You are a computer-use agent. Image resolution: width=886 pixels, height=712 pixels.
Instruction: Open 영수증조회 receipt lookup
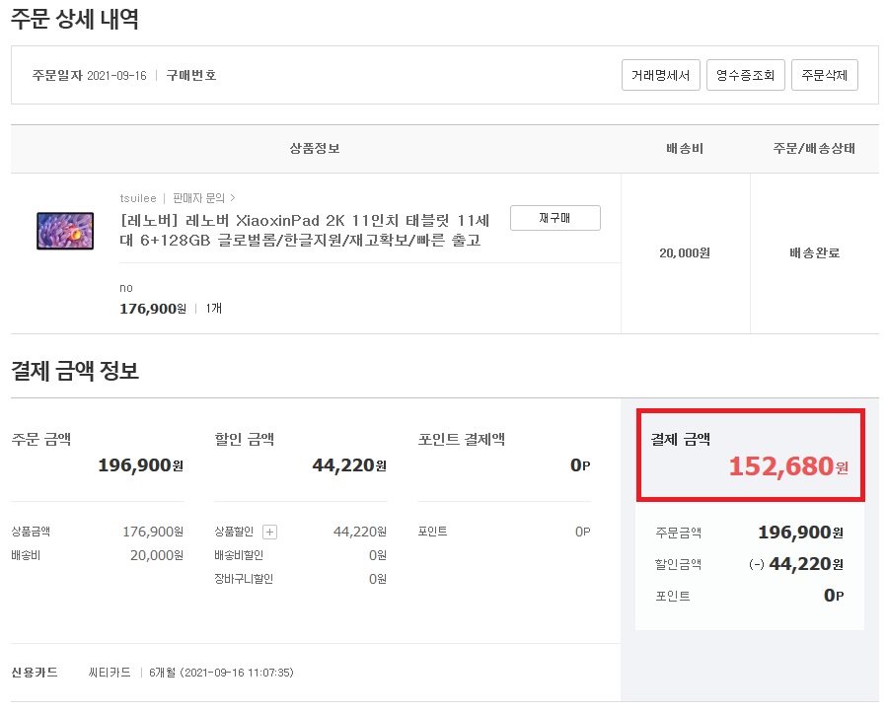(745, 75)
